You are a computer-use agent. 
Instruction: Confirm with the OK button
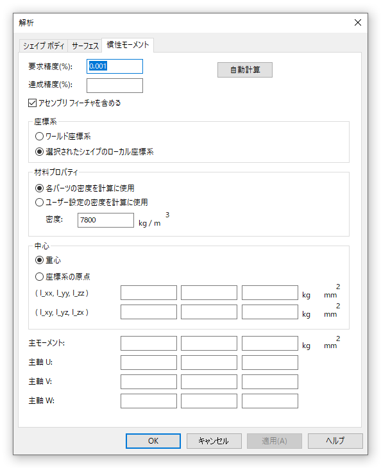click(x=153, y=441)
